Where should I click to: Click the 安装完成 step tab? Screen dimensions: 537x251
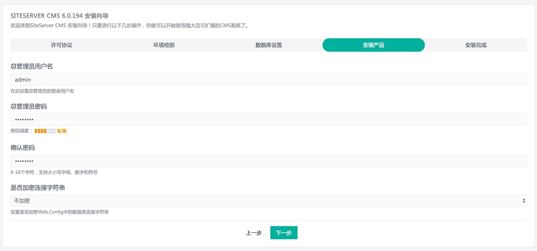[x=476, y=45]
